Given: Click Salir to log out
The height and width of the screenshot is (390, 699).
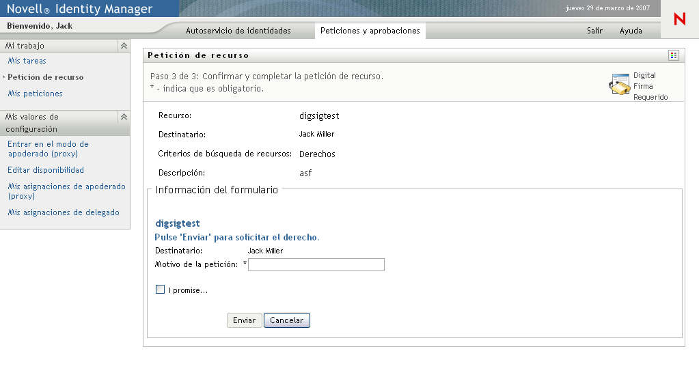Looking at the screenshot, I should 594,31.
